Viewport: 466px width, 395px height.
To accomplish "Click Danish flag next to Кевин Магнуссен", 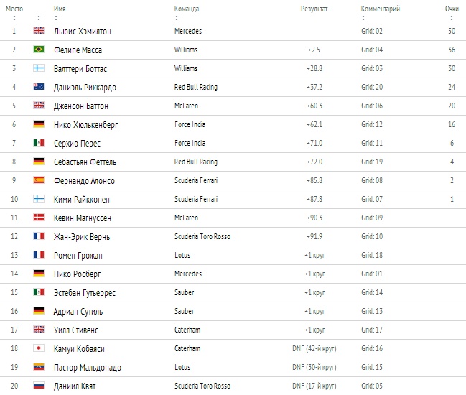I will click(x=39, y=218).
